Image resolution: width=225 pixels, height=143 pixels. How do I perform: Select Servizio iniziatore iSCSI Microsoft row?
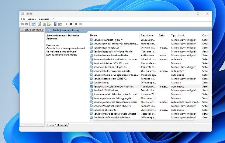(x=149, y=63)
